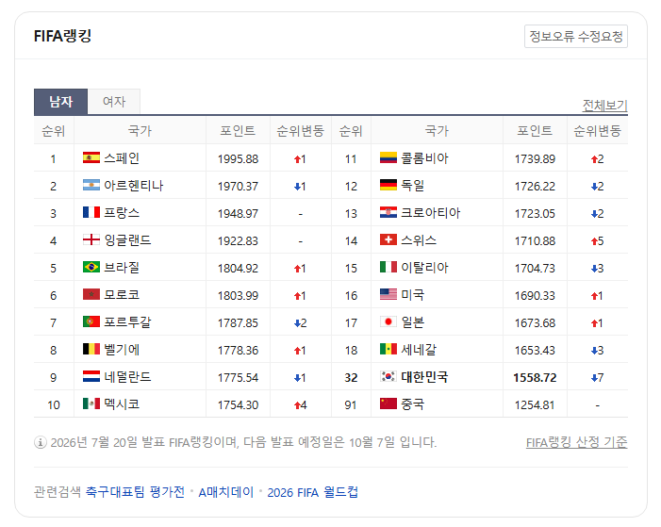Click the country name 세네갈

point(419,350)
